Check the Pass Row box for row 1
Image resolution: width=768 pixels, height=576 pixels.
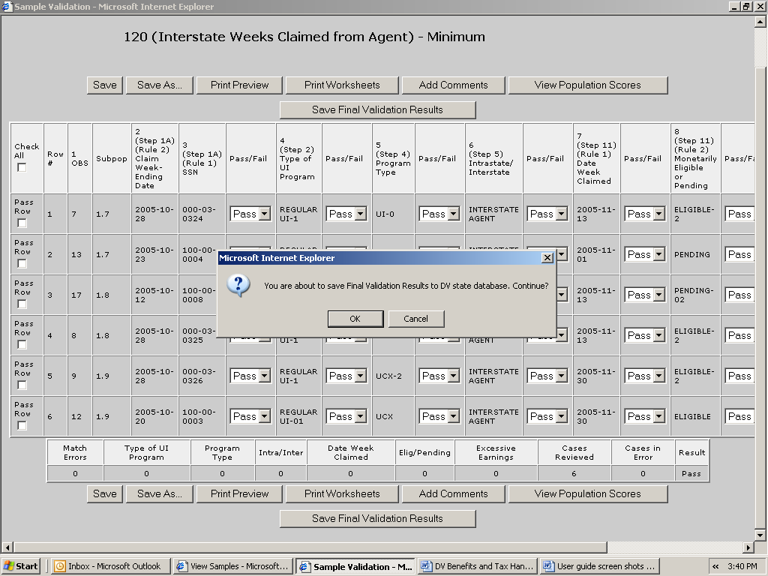pyautogui.click(x=22, y=223)
